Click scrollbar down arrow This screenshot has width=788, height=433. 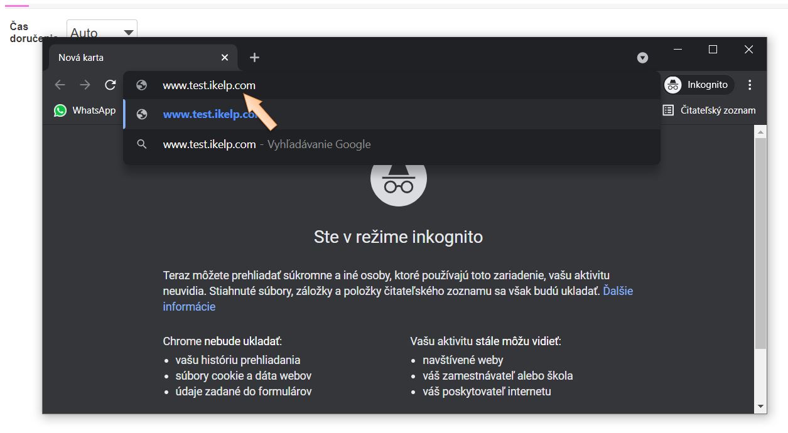760,406
